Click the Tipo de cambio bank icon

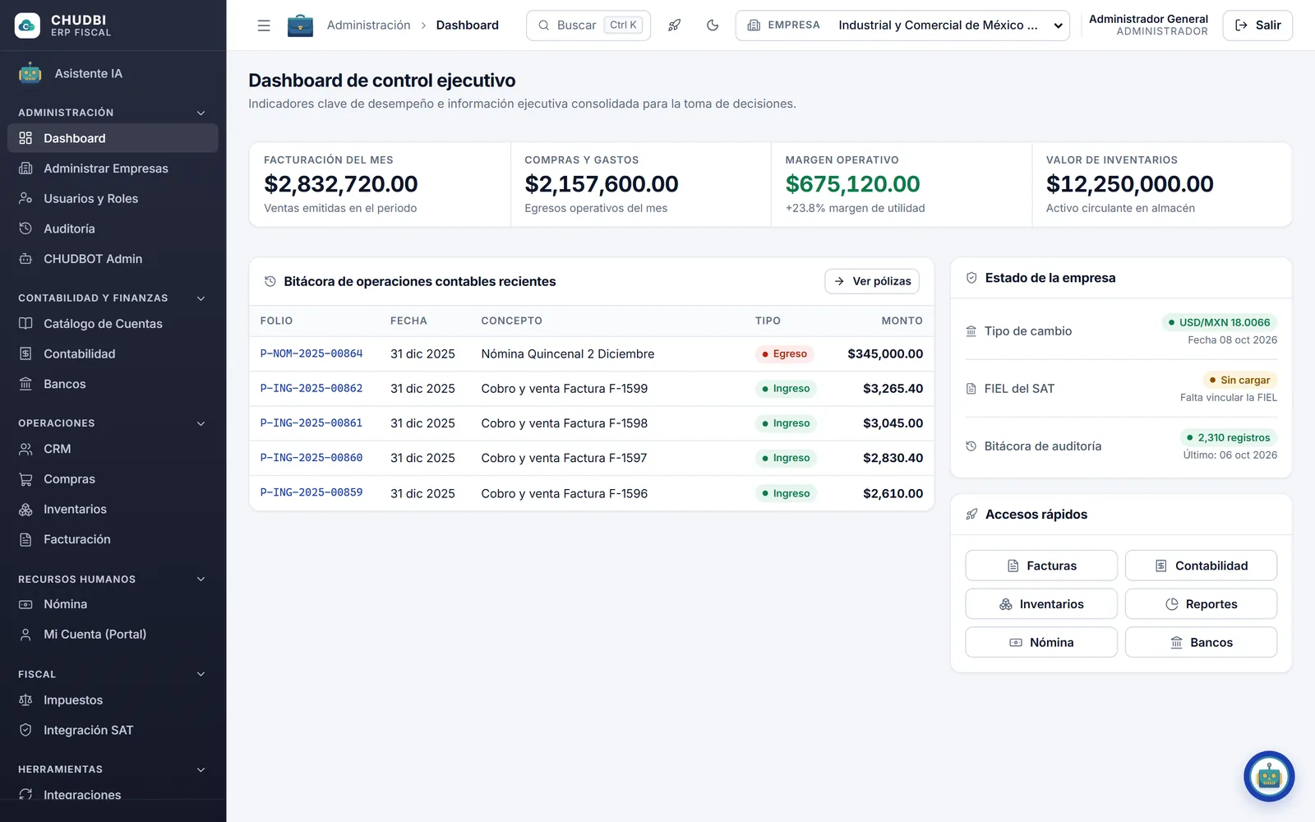(x=971, y=331)
